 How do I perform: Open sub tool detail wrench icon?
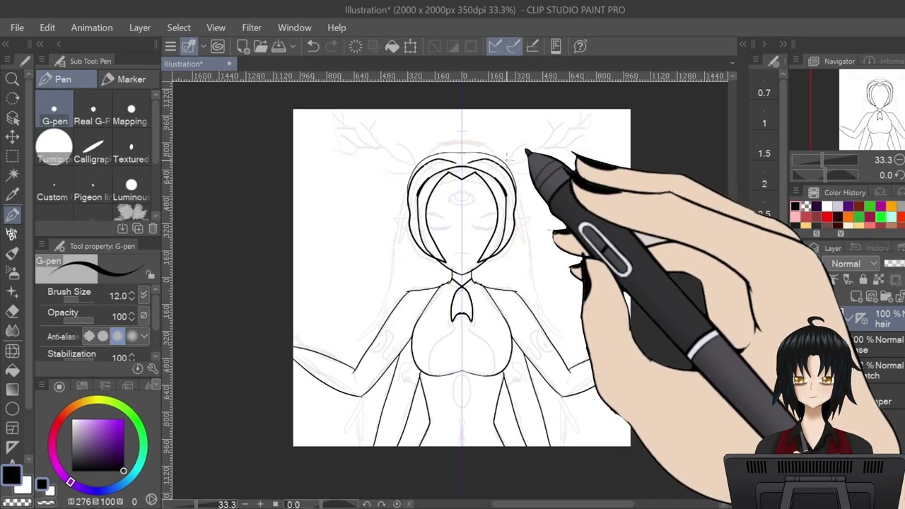[x=152, y=368]
